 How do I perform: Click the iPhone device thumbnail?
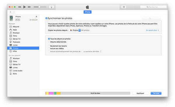[x=11, y=18]
